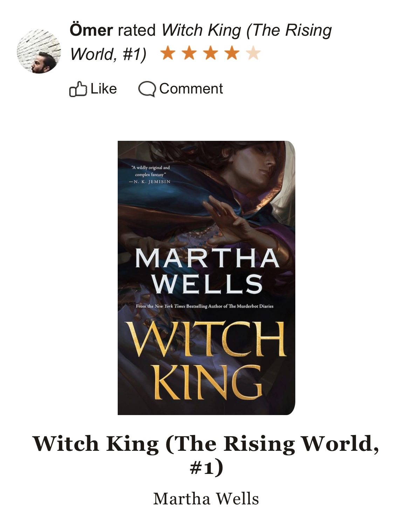The image size is (413, 524).
Task: Click the faded fifth rating star
Action: (x=253, y=54)
